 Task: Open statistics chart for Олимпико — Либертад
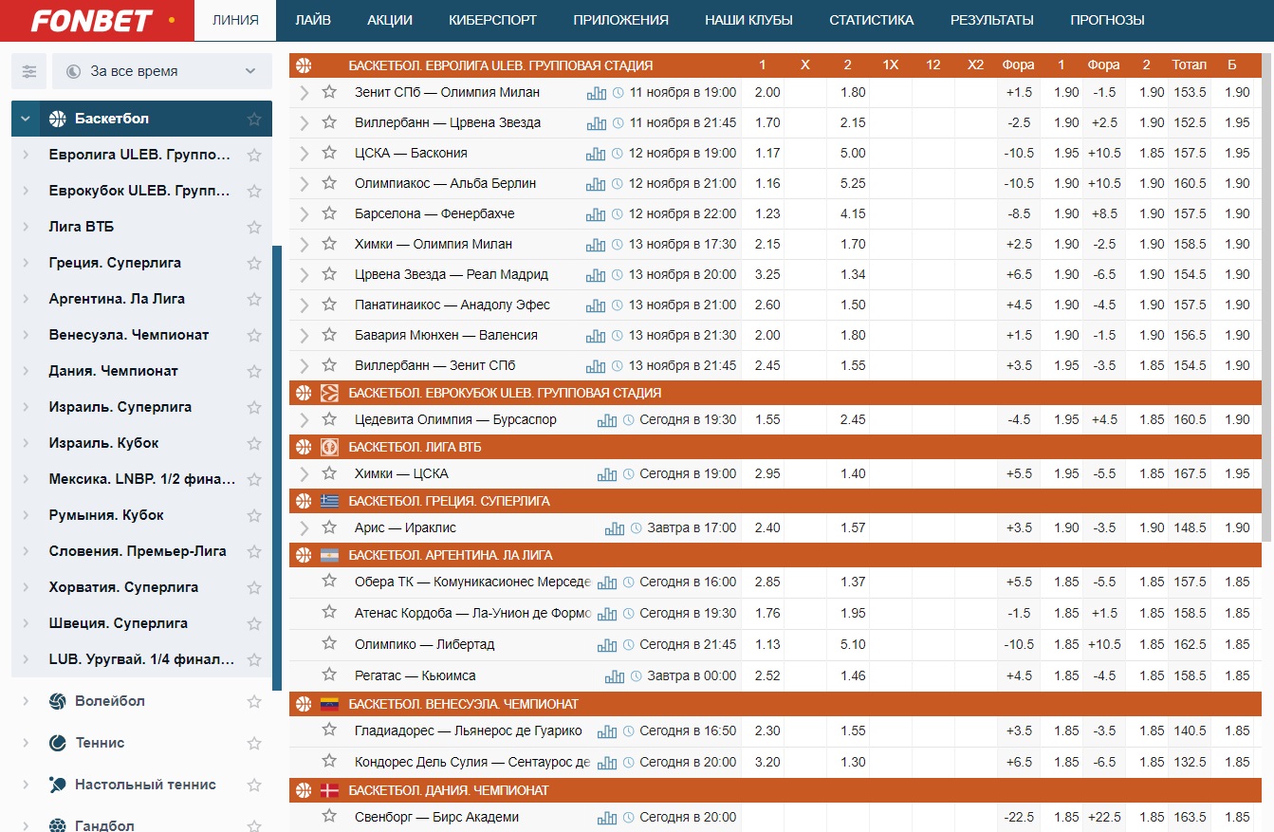[607, 644]
